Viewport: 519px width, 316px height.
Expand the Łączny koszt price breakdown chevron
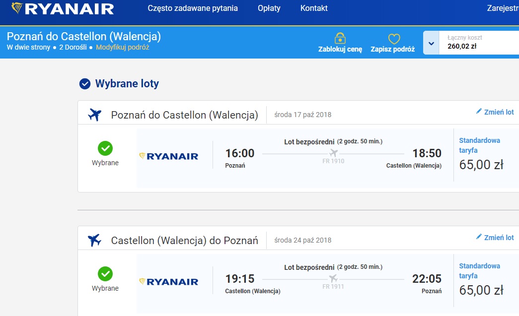tap(431, 43)
